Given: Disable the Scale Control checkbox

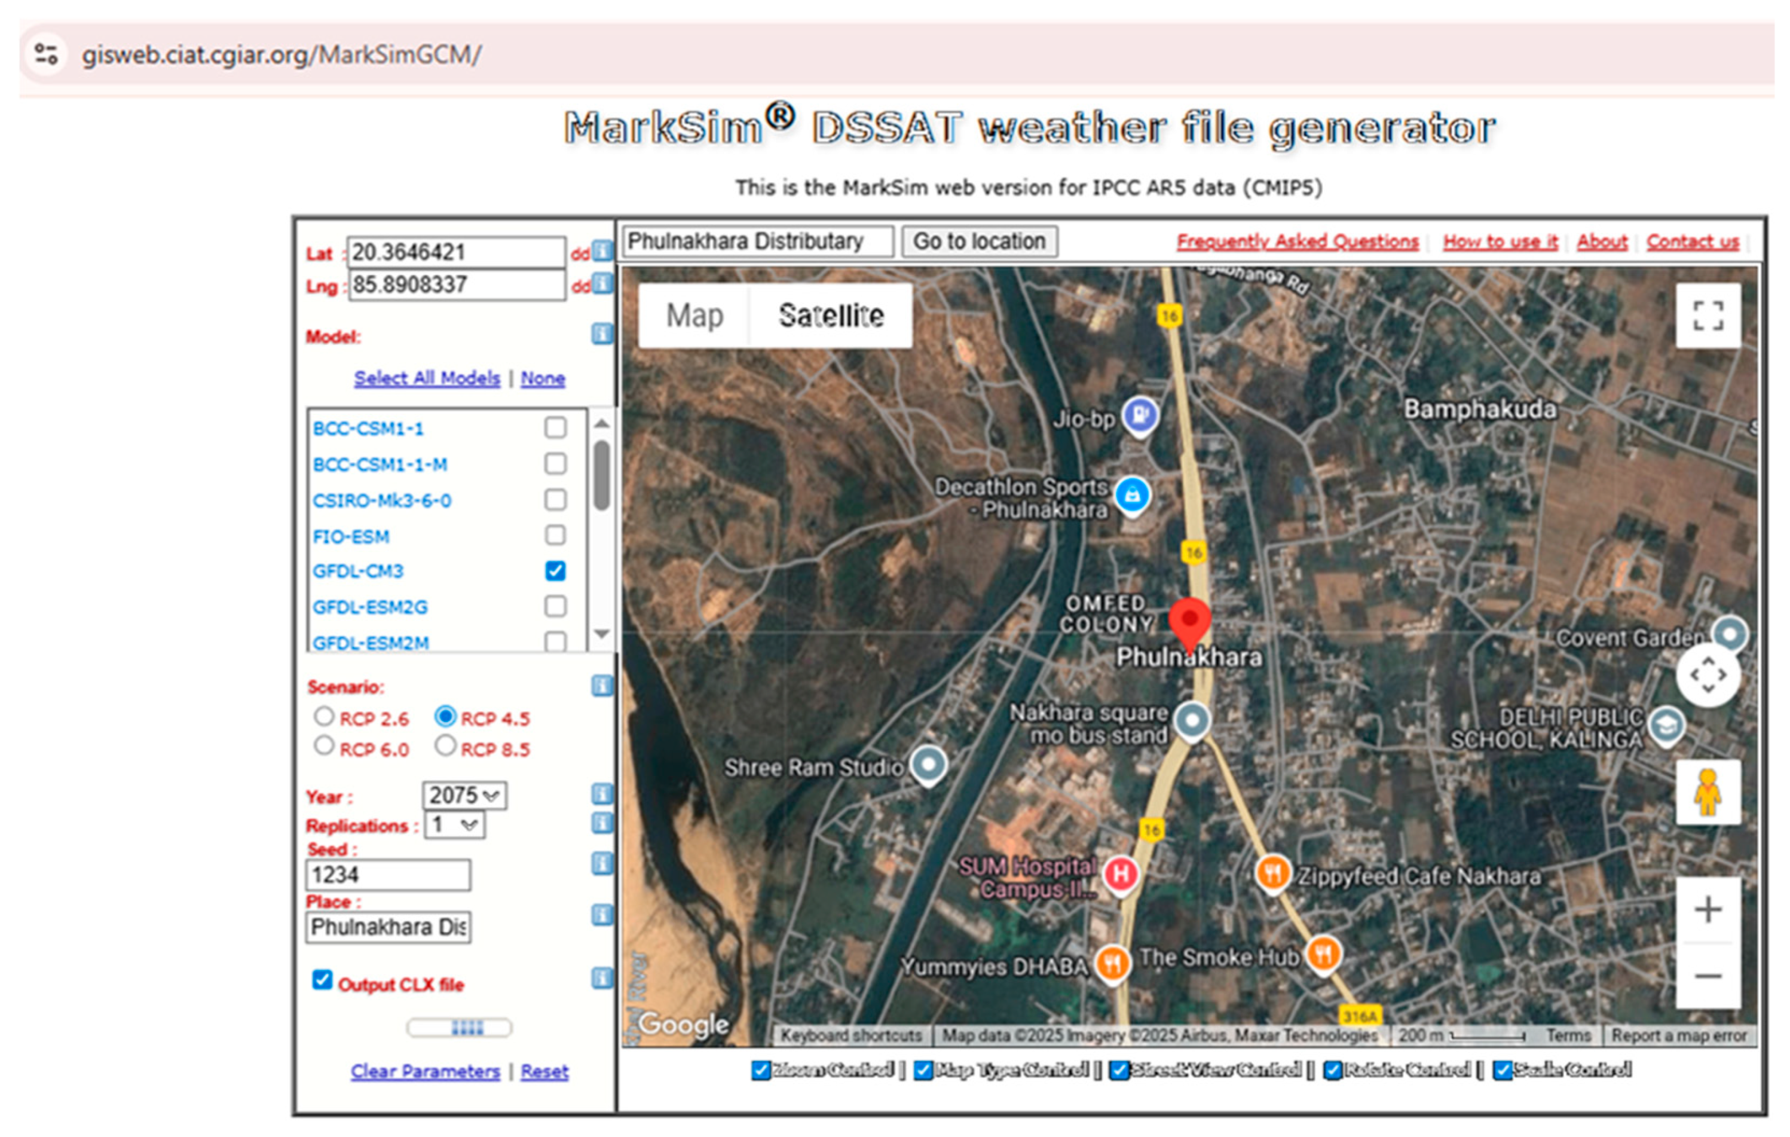Looking at the screenshot, I should pos(1503,1070).
